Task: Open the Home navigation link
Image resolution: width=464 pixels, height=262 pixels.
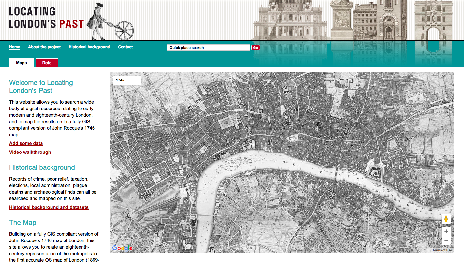Action: point(15,47)
